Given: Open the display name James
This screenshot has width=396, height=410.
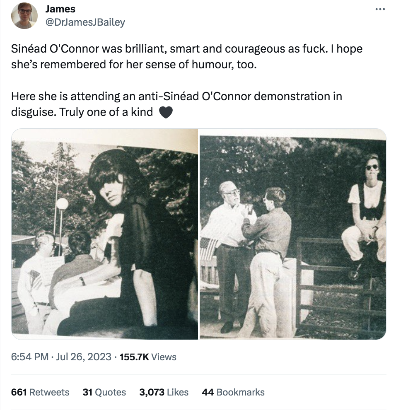Looking at the screenshot, I should pyautogui.click(x=60, y=9).
